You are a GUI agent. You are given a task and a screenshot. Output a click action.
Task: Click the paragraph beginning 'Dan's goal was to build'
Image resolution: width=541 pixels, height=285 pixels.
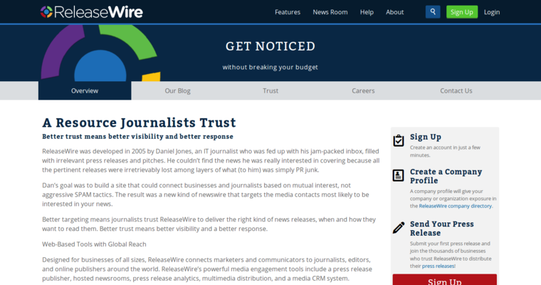206,195
